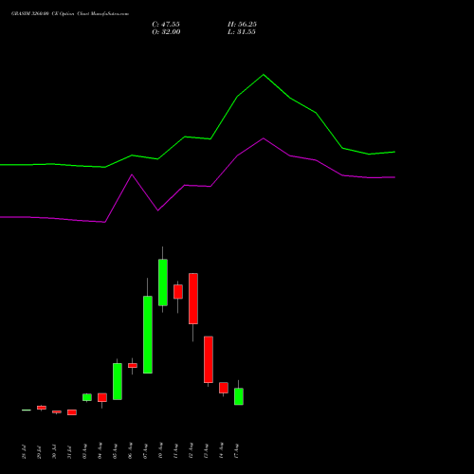This screenshot has width=474, height=474.
Task: Click the long red candle for 12 Aug
Action: click(x=193, y=299)
